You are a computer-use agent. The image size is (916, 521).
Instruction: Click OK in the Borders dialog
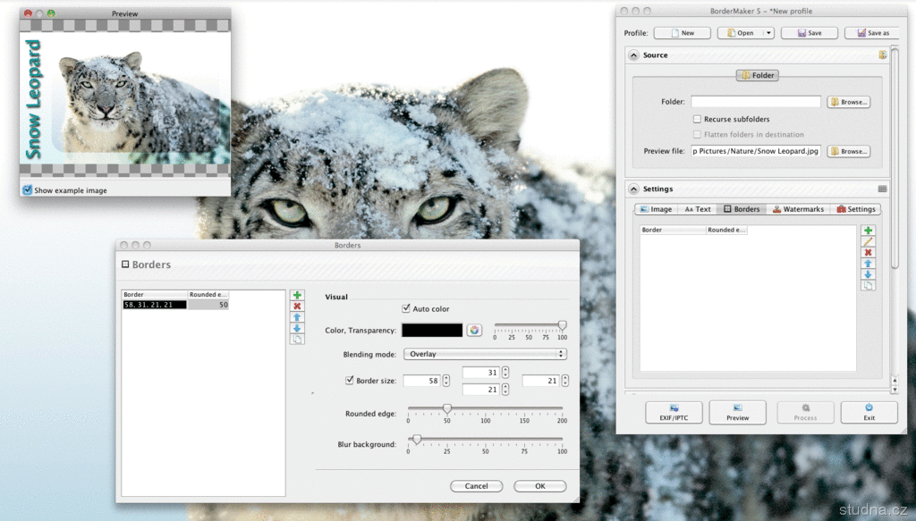pos(539,486)
